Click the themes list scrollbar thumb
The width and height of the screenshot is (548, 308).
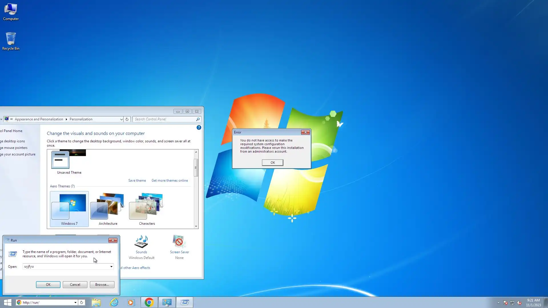pos(196,168)
